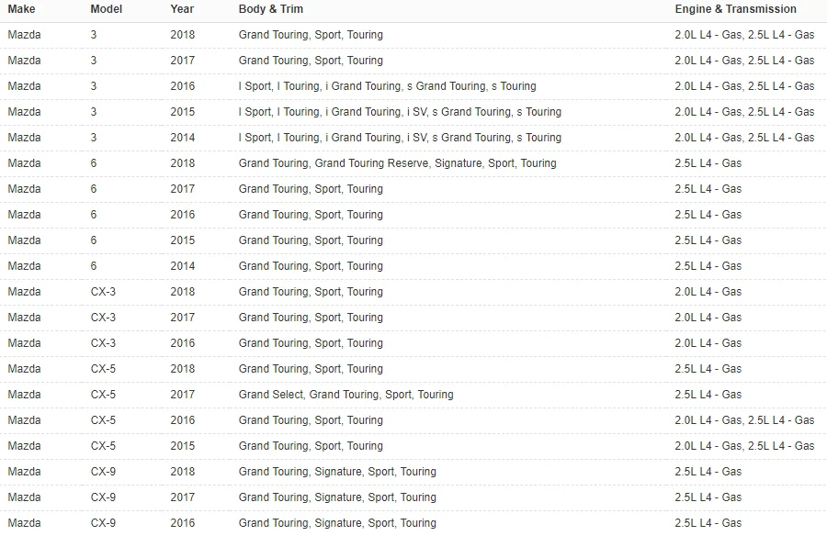Image resolution: width=827 pixels, height=536 pixels.
Task: Click model '6' cell for 2016 row
Action: tap(94, 215)
